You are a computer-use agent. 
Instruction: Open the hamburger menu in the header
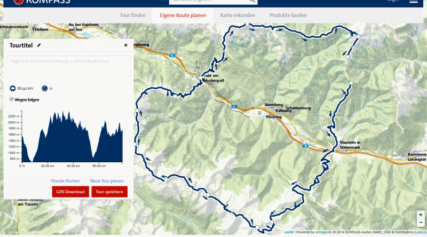414,2
